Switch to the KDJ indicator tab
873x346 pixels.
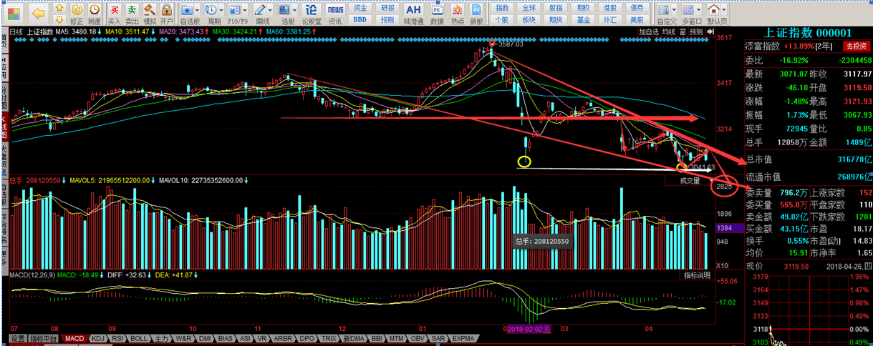(x=98, y=338)
